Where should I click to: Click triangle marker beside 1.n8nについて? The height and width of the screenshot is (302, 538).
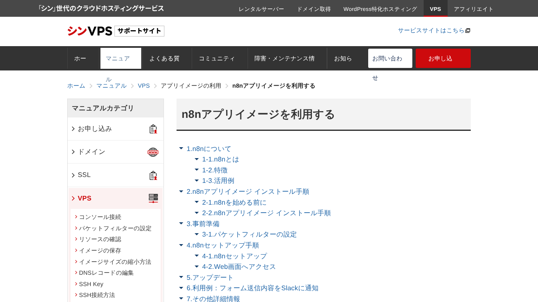[x=181, y=148]
